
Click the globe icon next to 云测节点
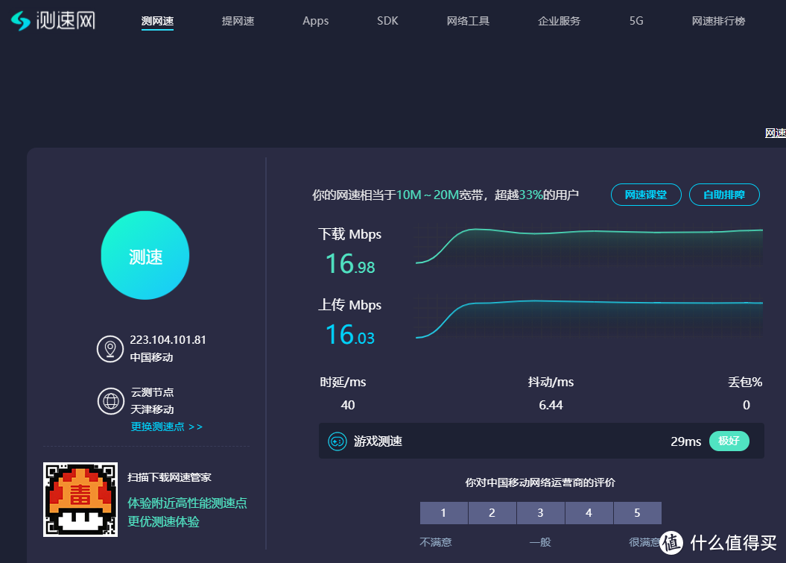point(110,401)
